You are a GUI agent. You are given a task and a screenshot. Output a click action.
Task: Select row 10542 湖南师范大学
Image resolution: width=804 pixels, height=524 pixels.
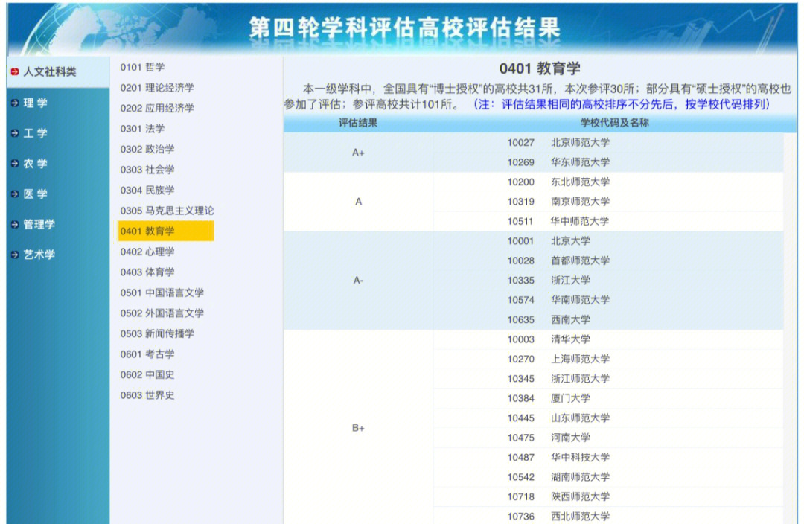click(x=609, y=477)
